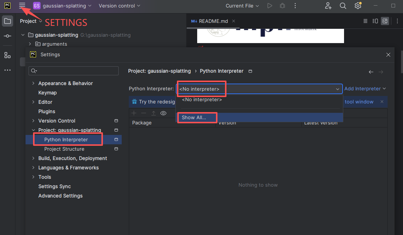403x235 pixels.
Task: Switch to preview-only mode in README
Action: (385, 21)
